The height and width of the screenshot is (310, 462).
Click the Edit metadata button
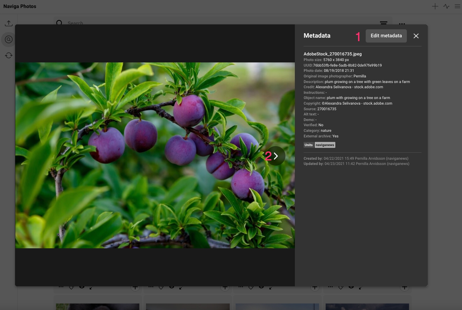tap(386, 36)
